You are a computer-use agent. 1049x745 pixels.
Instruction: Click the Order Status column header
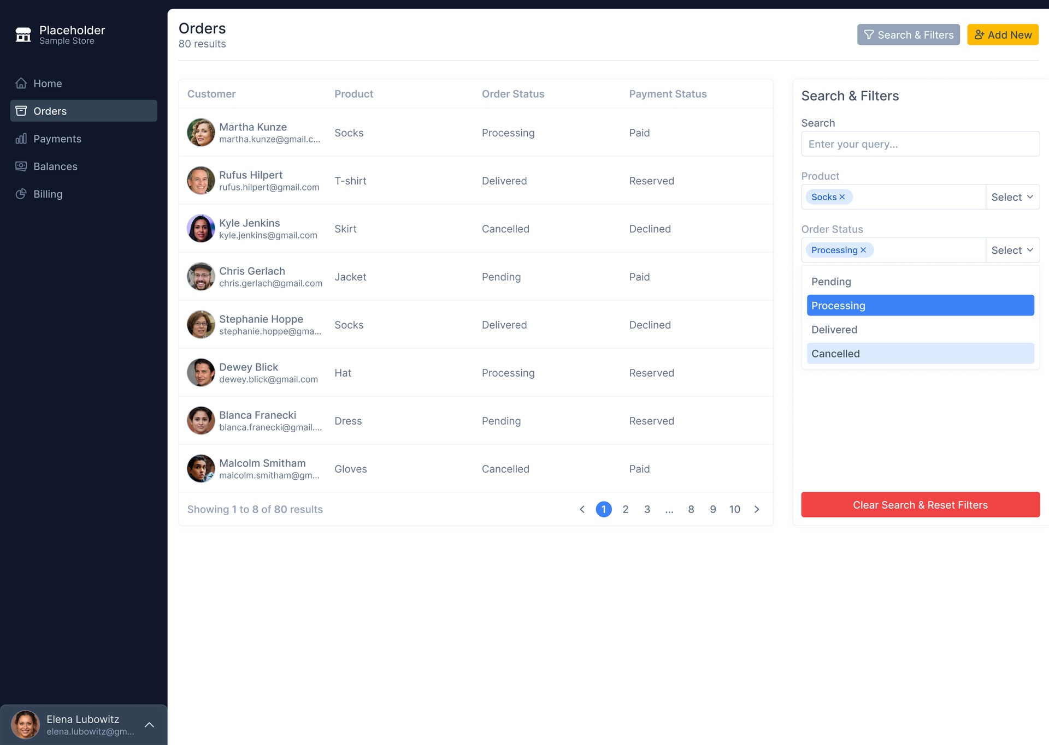513,94
